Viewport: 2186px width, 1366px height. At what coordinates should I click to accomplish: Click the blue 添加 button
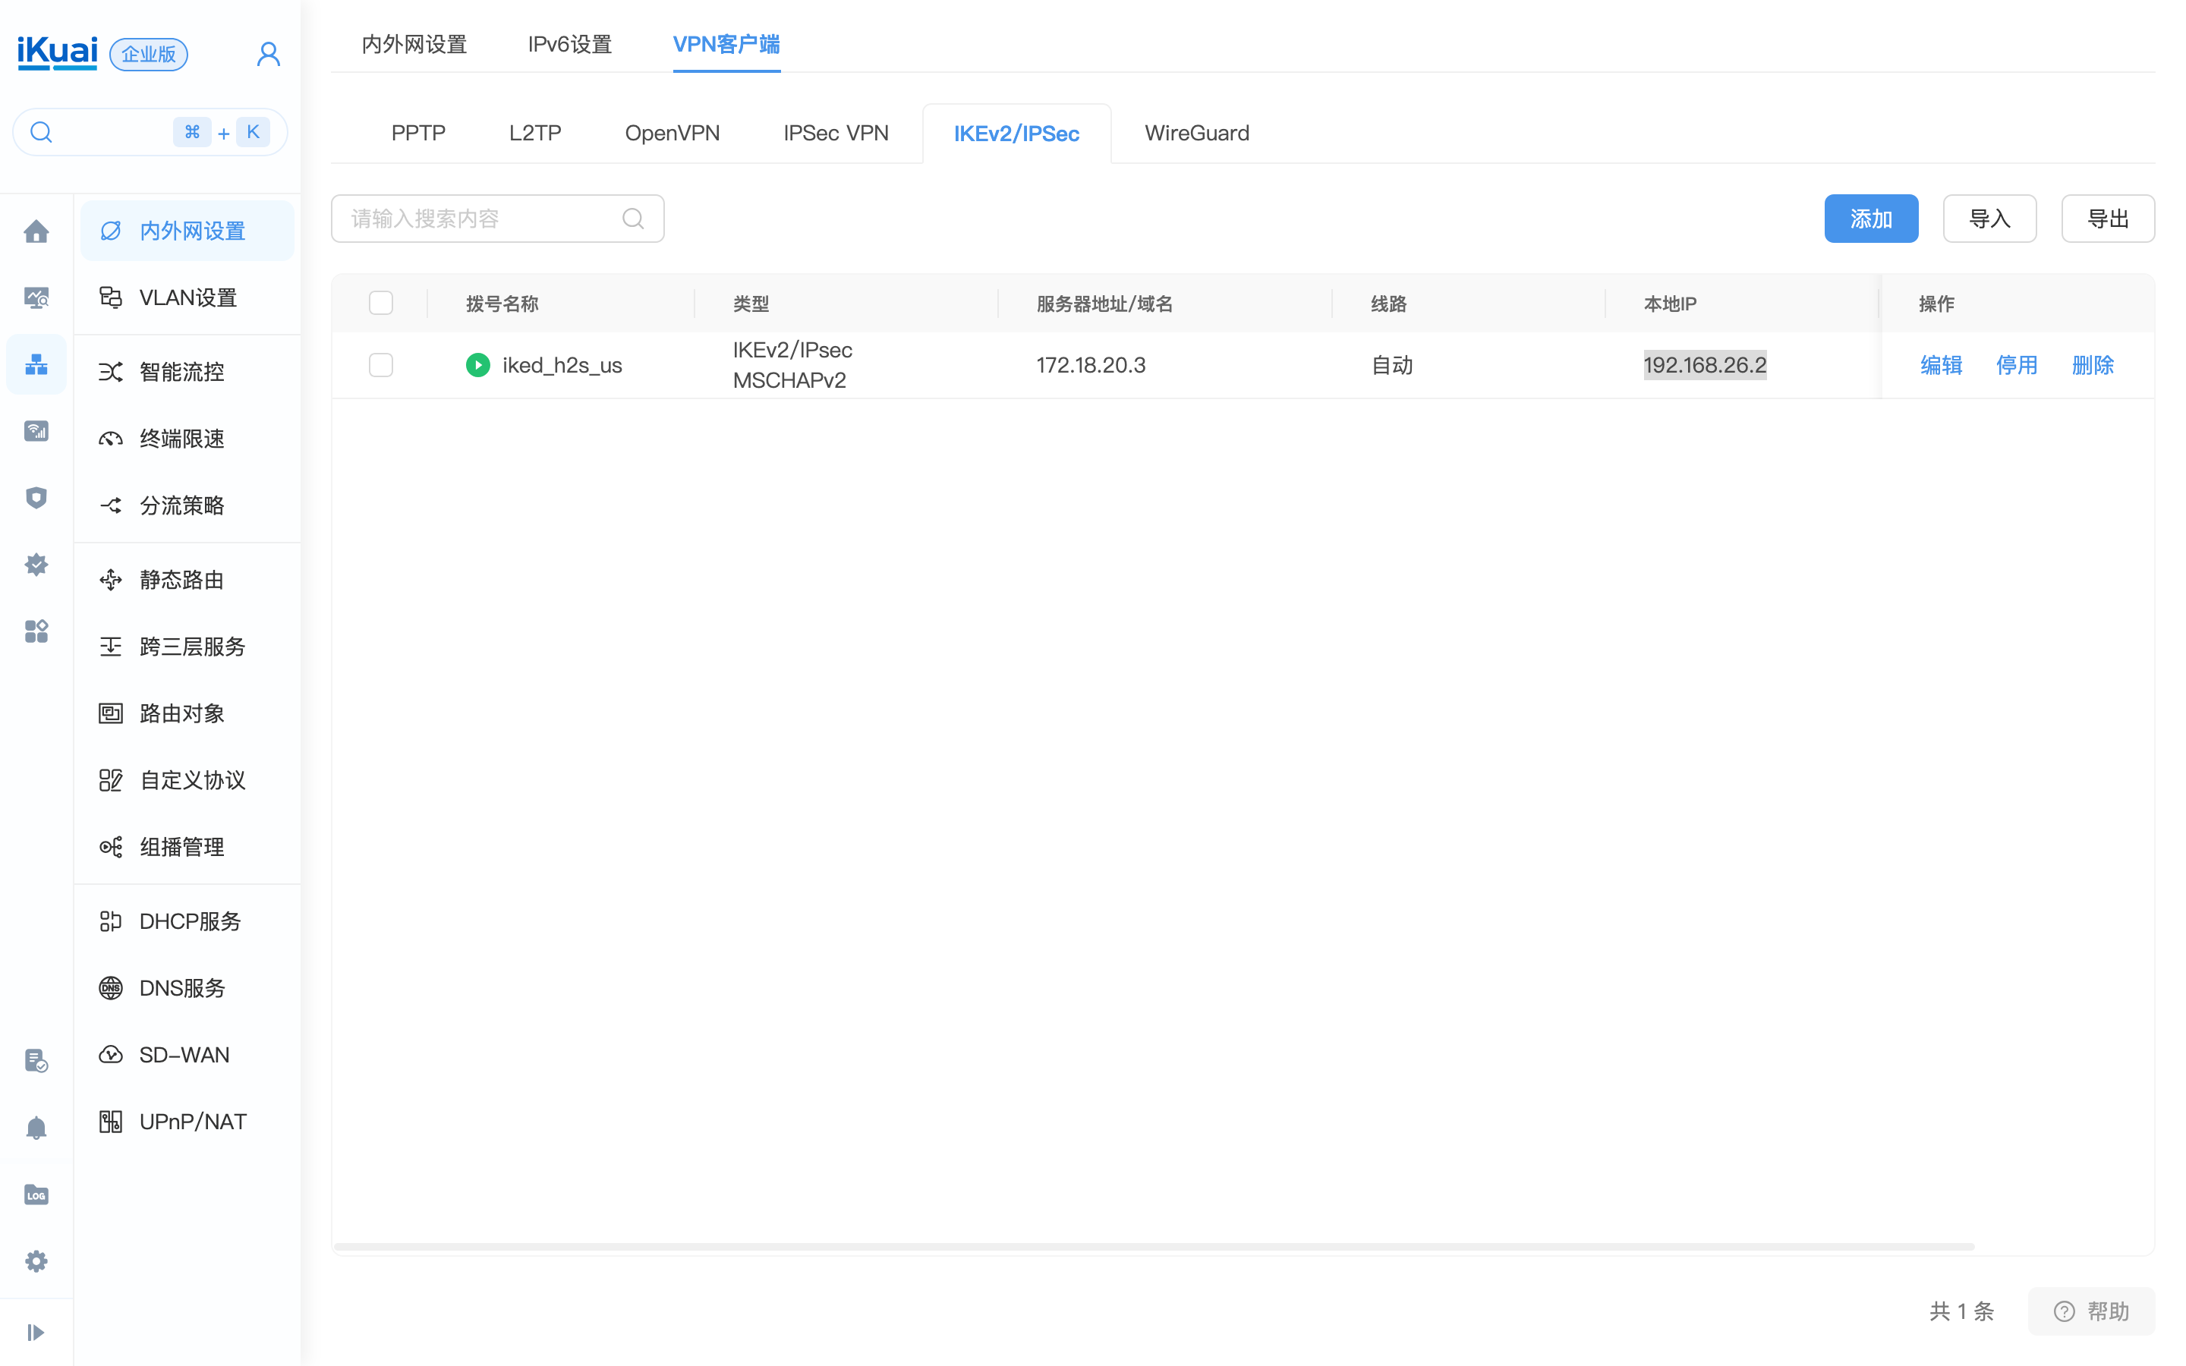click(x=1869, y=219)
